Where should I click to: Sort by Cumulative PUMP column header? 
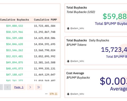tap(45, 20)
